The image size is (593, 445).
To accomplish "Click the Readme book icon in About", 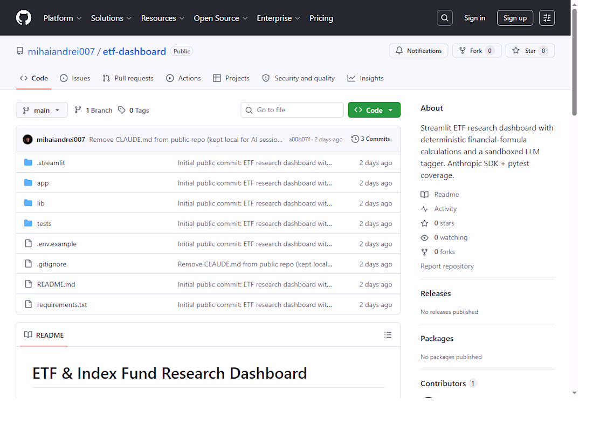I will click(424, 195).
